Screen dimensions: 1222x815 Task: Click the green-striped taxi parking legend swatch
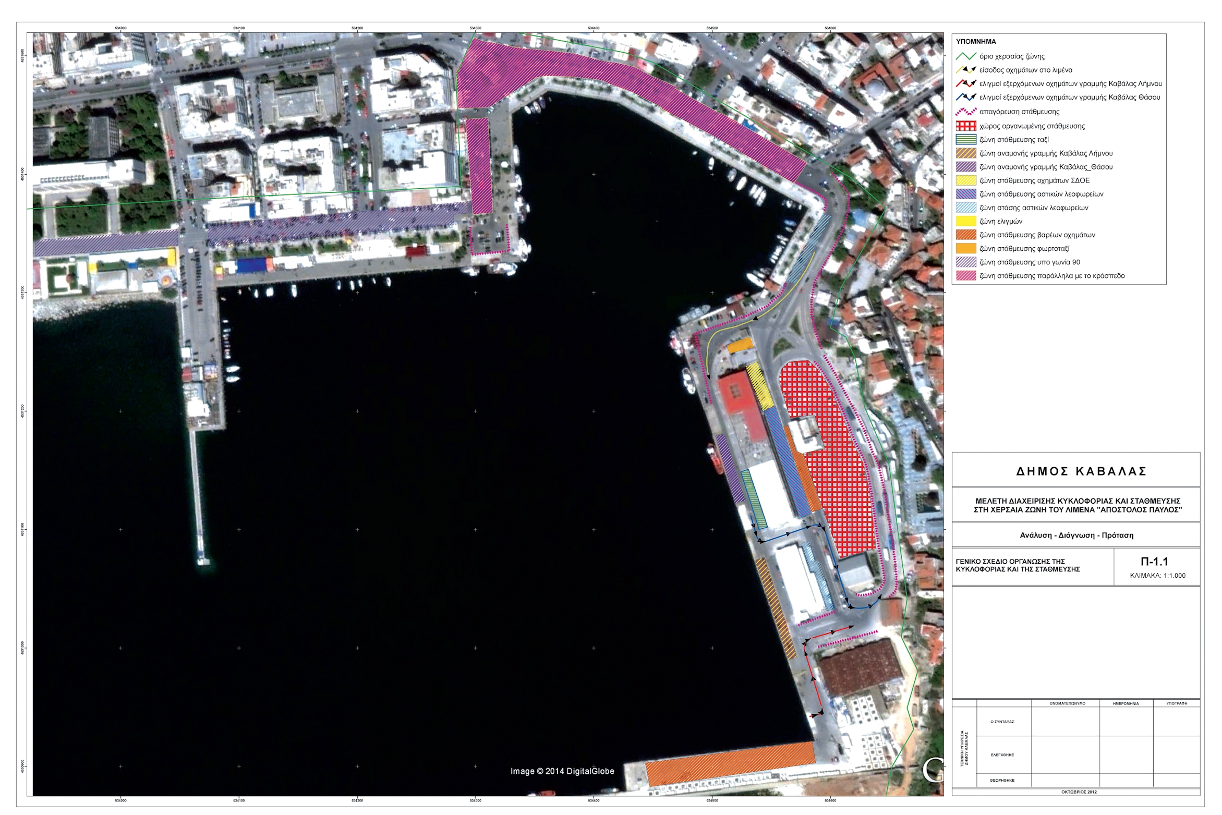click(x=966, y=140)
